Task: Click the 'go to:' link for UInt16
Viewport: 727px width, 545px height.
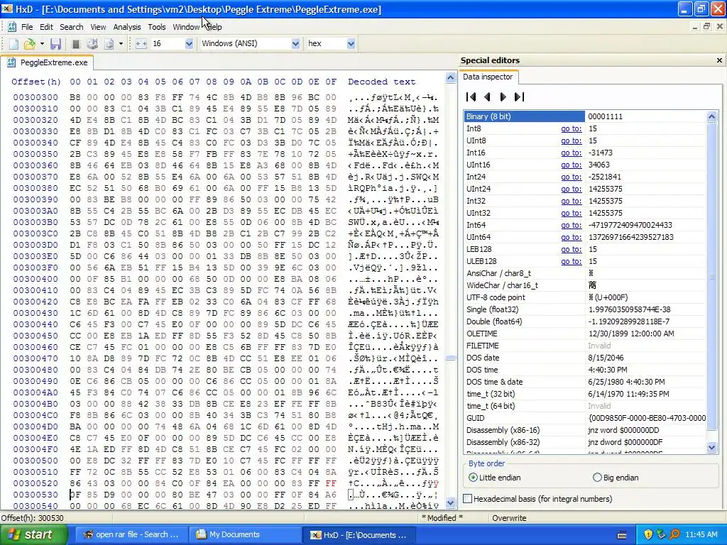Action: [x=572, y=165]
